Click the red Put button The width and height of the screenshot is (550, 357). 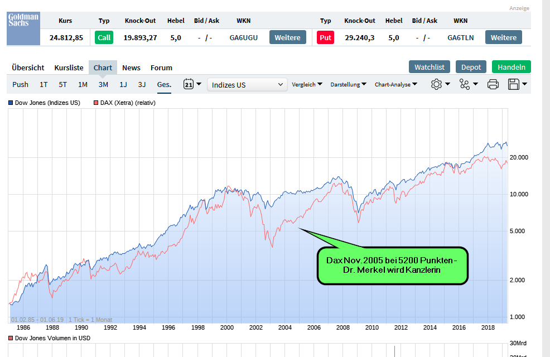pyautogui.click(x=325, y=37)
